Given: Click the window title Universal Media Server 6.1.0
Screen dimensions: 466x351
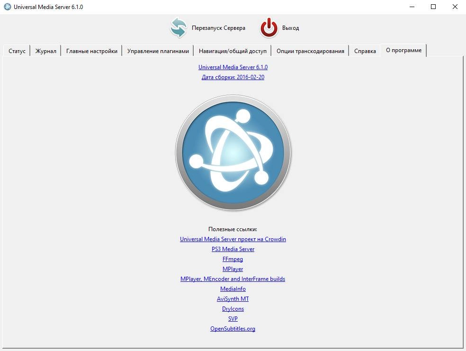Looking at the screenshot, I should pyautogui.click(x=48, y=7).
